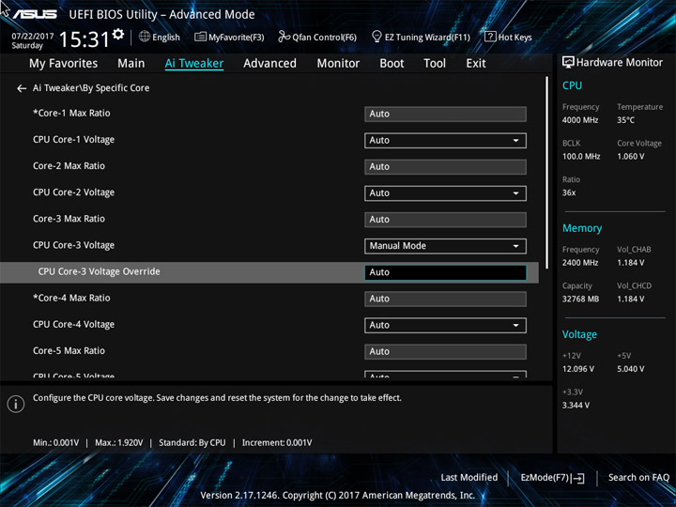Click the Max.: 1.920V text

coord(118,443)
